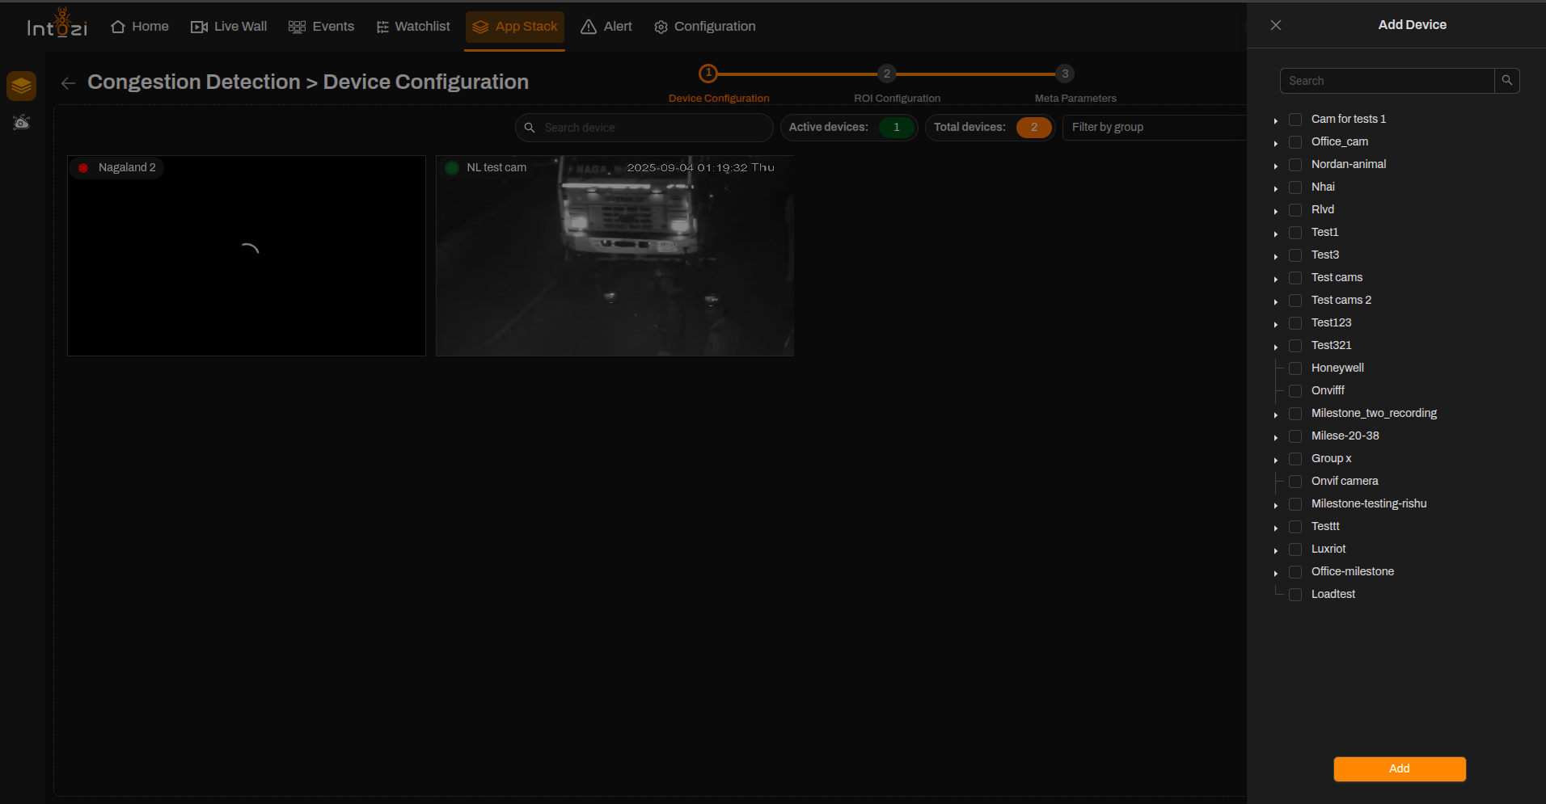Expand the Milestone_two_recording group
Viewport: 1546px width, 804px height.
point(1276,415)
